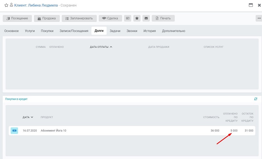Click the Продажа button
The width and height of the screenshot is (262, 159).
click(47, 18)
